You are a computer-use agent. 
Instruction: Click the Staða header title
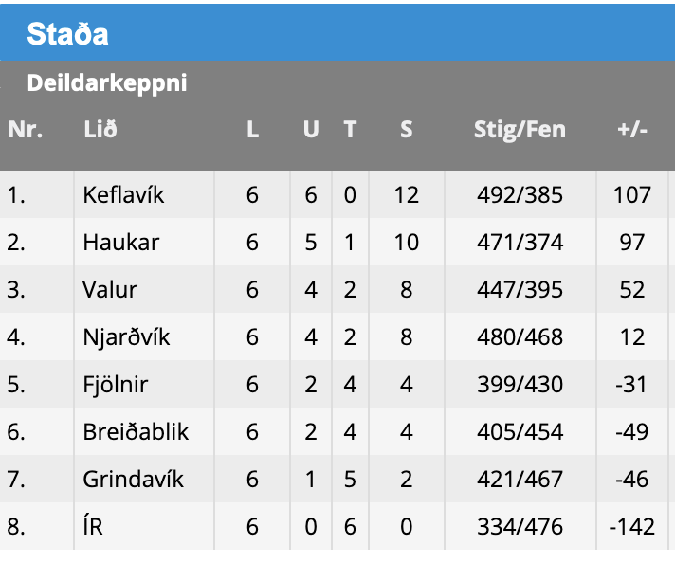click(67, 34)
